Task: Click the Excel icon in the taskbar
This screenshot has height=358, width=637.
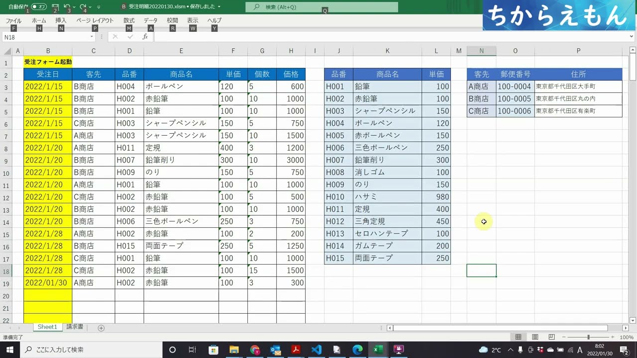Action: [x=378, y=350]
